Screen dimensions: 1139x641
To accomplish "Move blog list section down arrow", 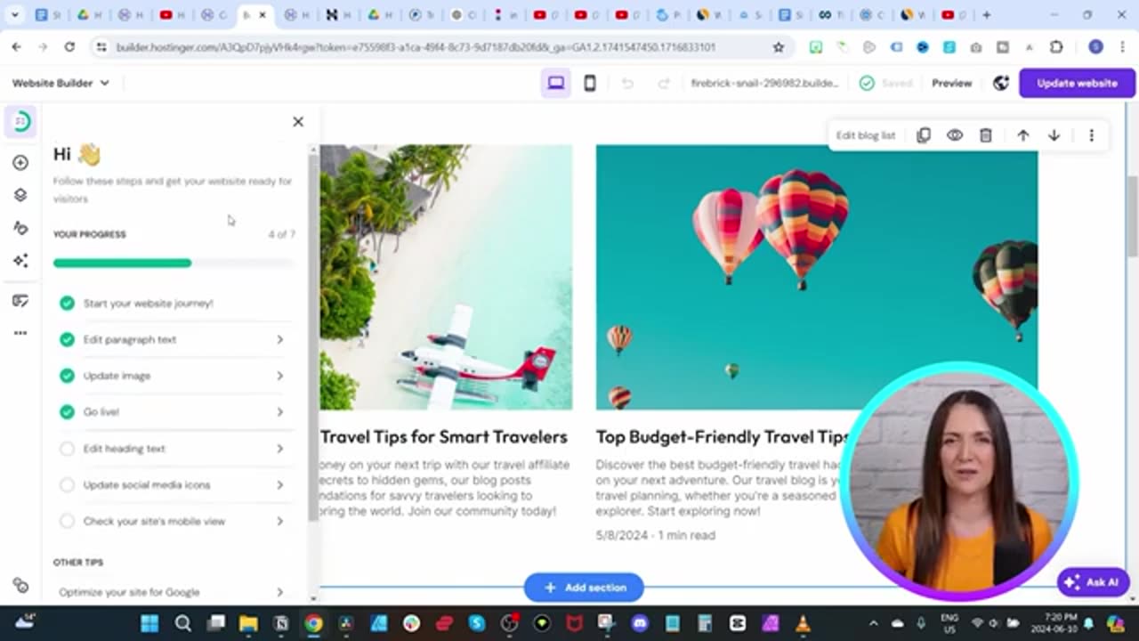I will [x=1054, y=135].
